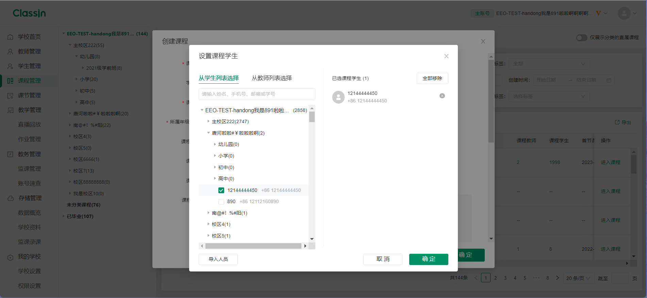Screen dimensions: 647x298
Task: Collapse 唐河啦啦#￥啦啦啦啊(2) node
Action: [x=209, y=133]
